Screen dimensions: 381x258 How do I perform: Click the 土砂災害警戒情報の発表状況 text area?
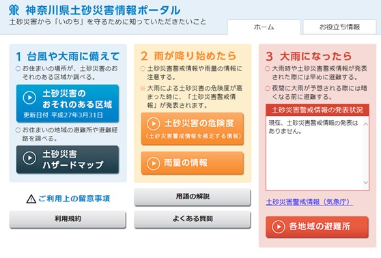coord(317,154)
